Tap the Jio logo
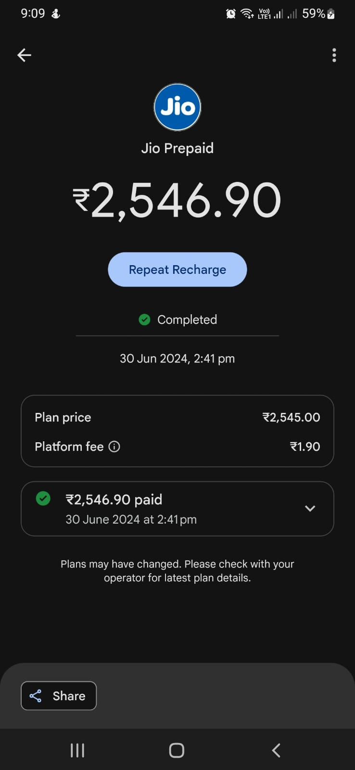355x770 pixels. pyautogui.click(x=177, y=107)
